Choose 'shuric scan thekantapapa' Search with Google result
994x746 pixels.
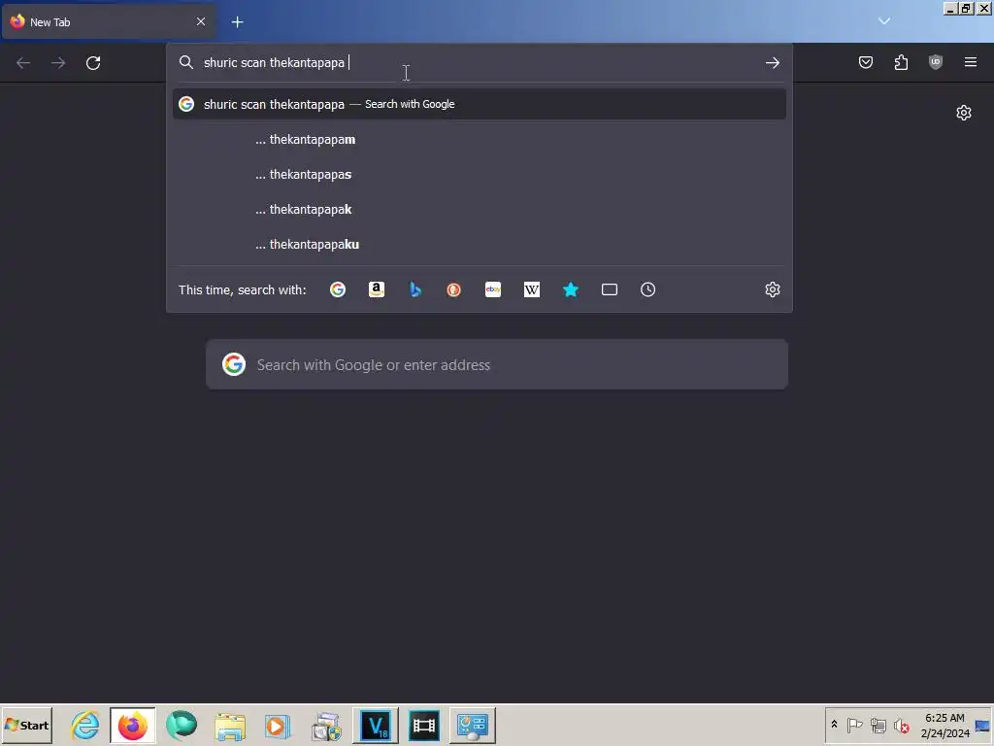[x=480, y=104]
